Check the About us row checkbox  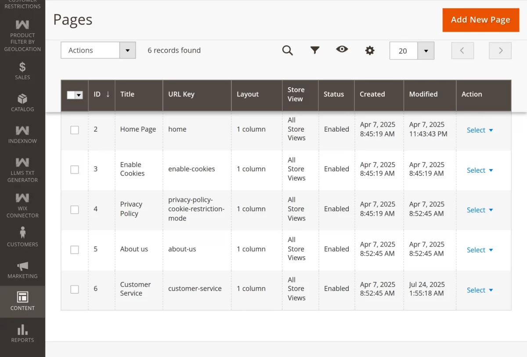click(74, 249)
